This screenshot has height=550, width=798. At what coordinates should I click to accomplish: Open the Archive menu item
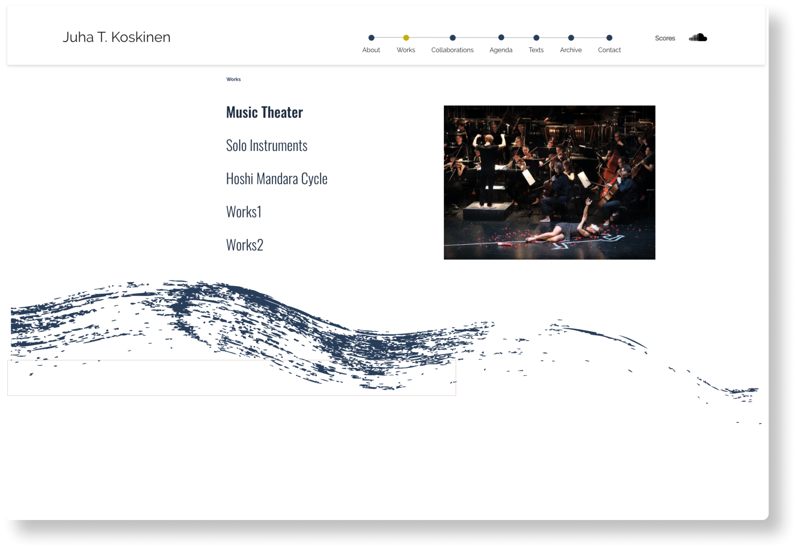[571, 50]
